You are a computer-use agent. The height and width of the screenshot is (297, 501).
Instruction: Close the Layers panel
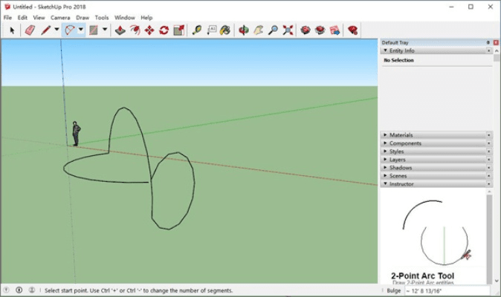click(x=488, y=160)
